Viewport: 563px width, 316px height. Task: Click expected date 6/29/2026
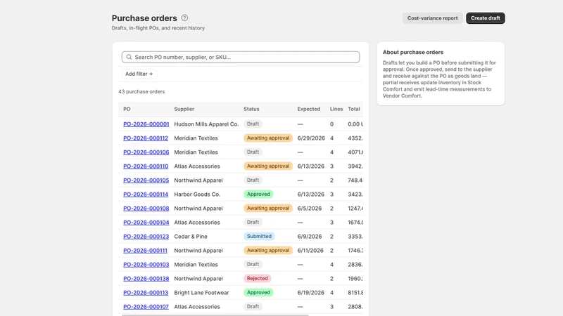tap(311, 138)
